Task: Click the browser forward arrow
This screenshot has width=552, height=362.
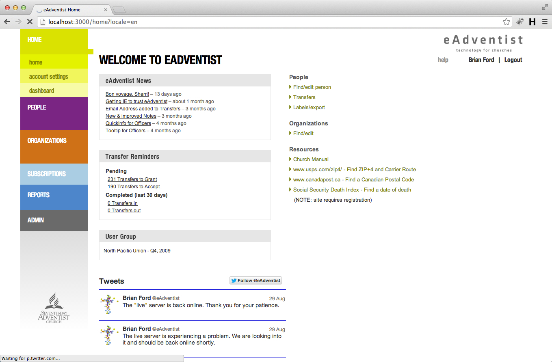Action: (18, 22)
